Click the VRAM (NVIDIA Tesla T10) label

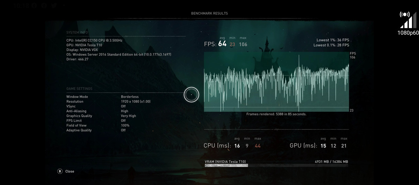225,162
